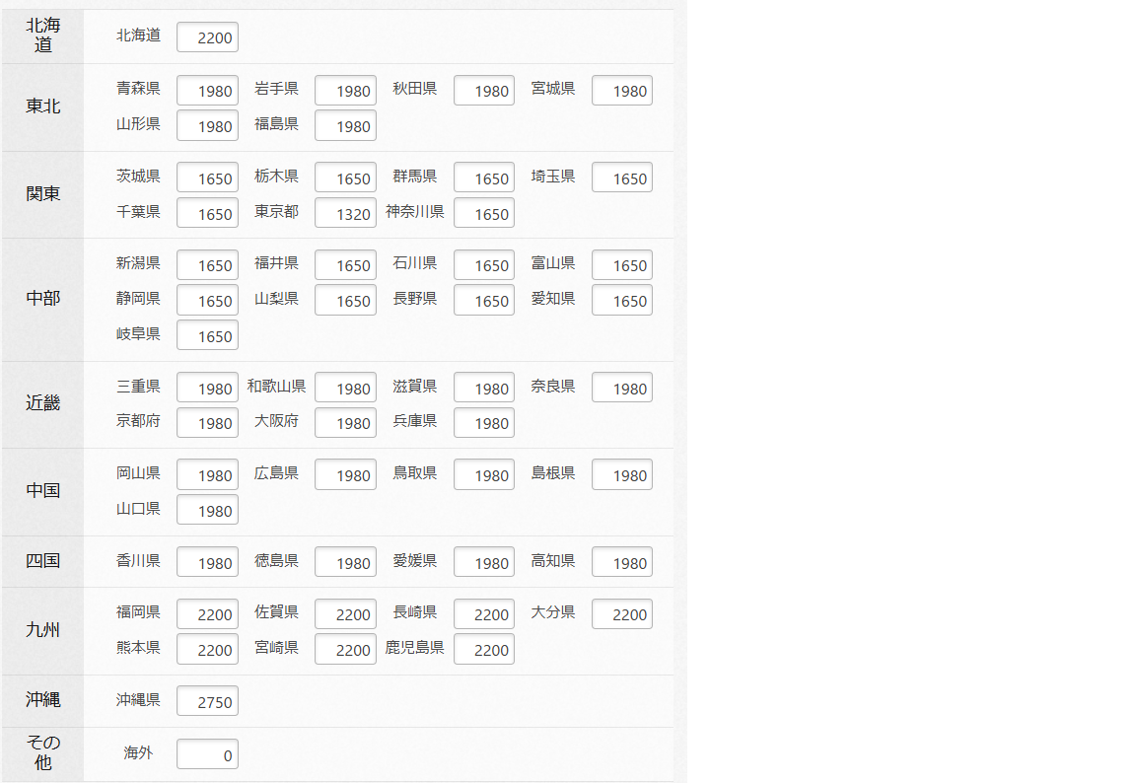Click the 福岡県 fee input field
Viewport: 1136px width, 783px height.
pos(207,614)
